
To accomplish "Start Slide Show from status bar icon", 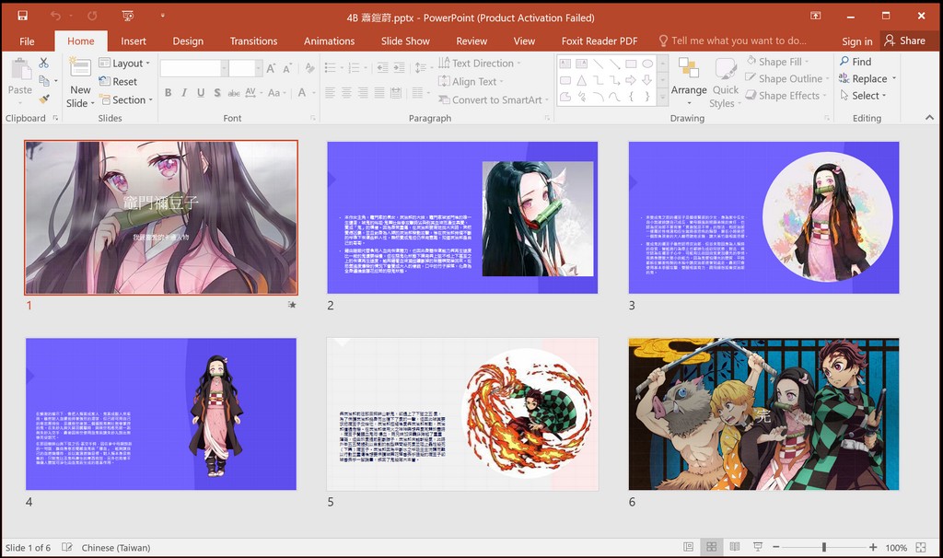I will click(x=758, y=547).
